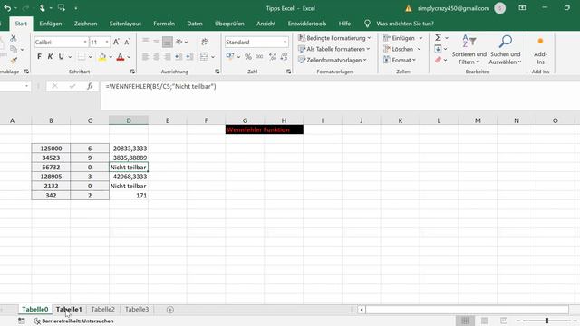Click the Redo arrow in quick access toolbar

click(x=25, y=8)
